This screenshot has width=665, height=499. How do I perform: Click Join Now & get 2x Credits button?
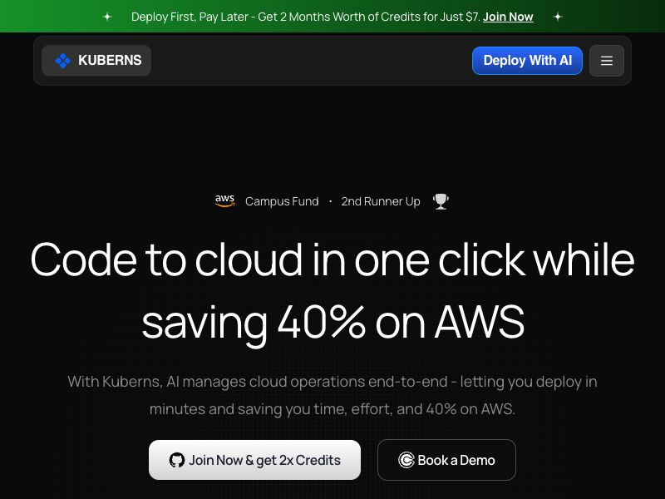254,460
